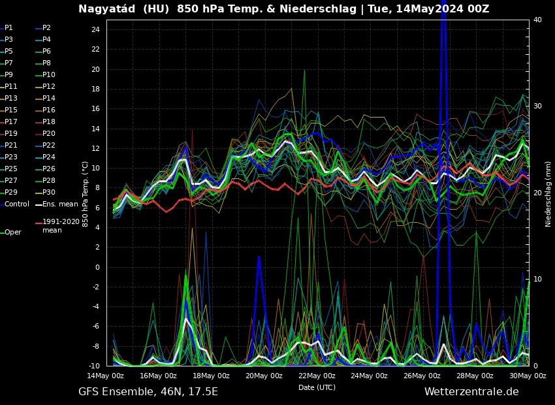This screenshot has height=405, width=555.
Task: Pick the P8 legend label
Action: (47, 63)
